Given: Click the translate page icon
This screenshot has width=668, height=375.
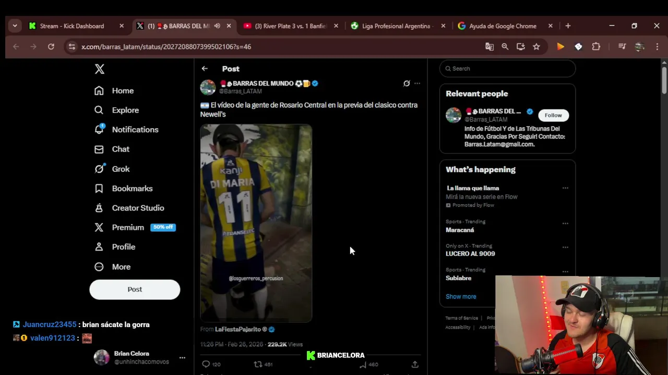Looking at the screenshot, I should coord(490,46).
